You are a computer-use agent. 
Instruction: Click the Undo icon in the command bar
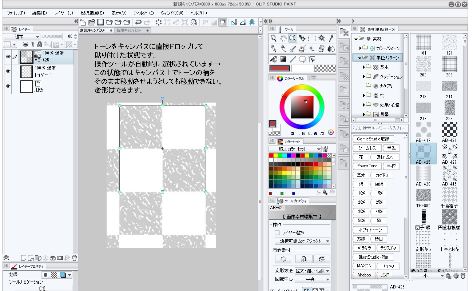138,23
